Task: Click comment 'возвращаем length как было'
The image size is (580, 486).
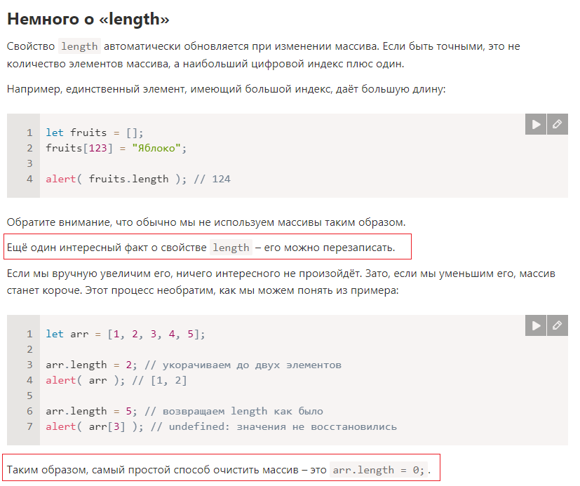Action: 243,411
